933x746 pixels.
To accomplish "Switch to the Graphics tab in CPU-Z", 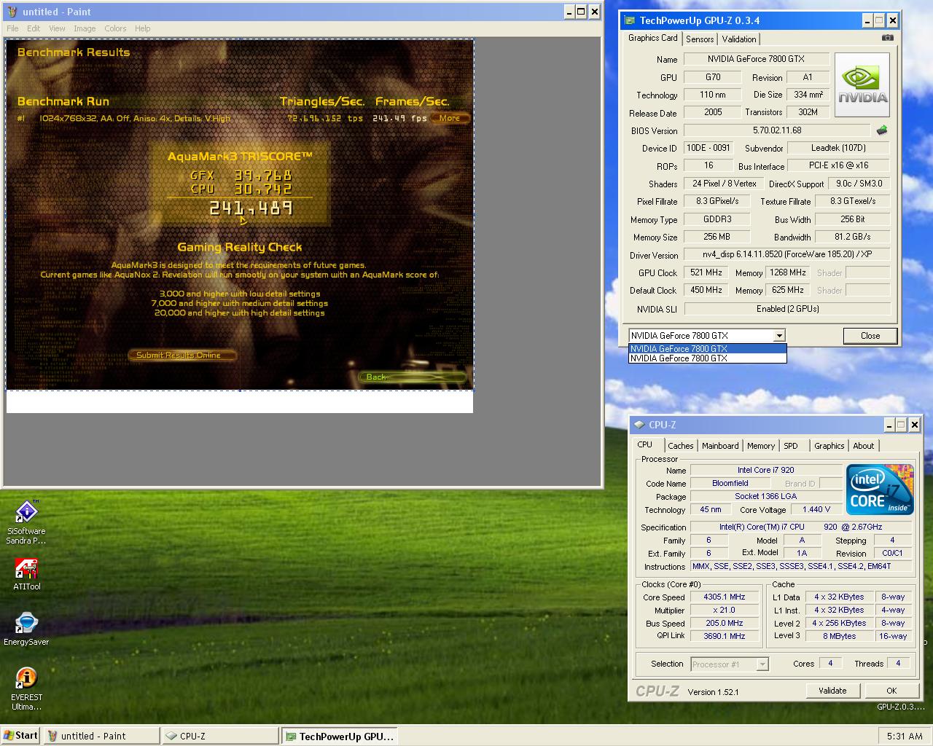I will 829,446.
